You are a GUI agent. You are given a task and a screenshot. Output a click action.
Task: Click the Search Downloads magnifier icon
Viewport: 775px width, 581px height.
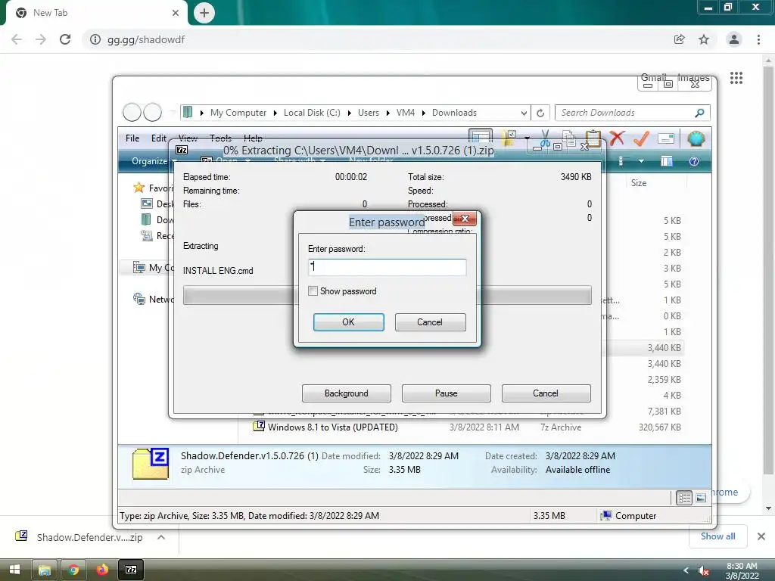pyautogui.click(x=699, y=113)
